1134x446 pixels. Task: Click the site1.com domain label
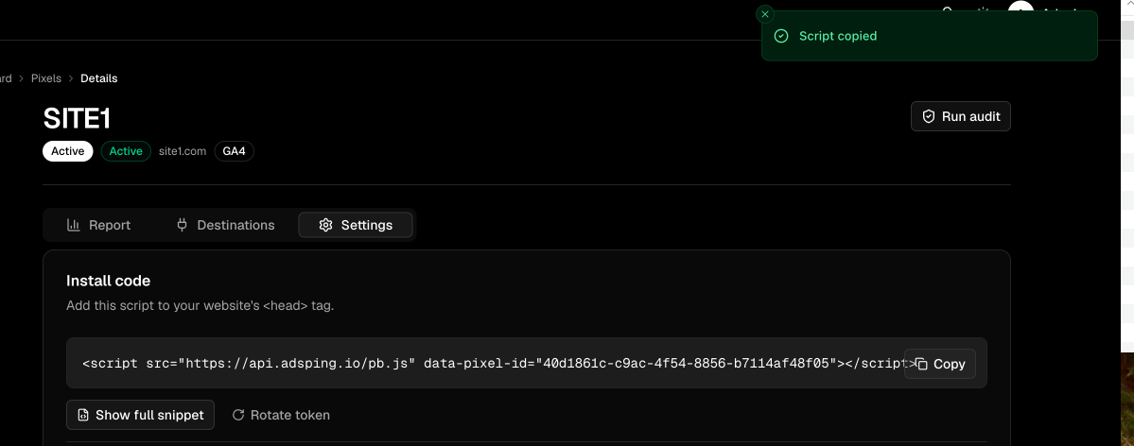(183, 151)
